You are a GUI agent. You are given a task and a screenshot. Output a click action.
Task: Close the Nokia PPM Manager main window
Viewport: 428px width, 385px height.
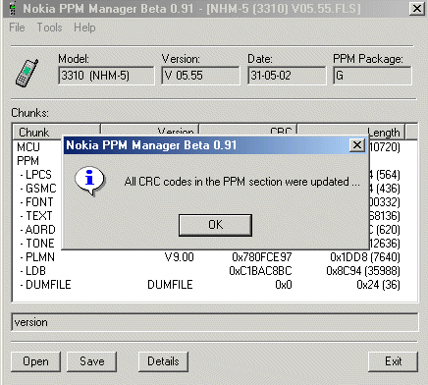tap(417, 9)
